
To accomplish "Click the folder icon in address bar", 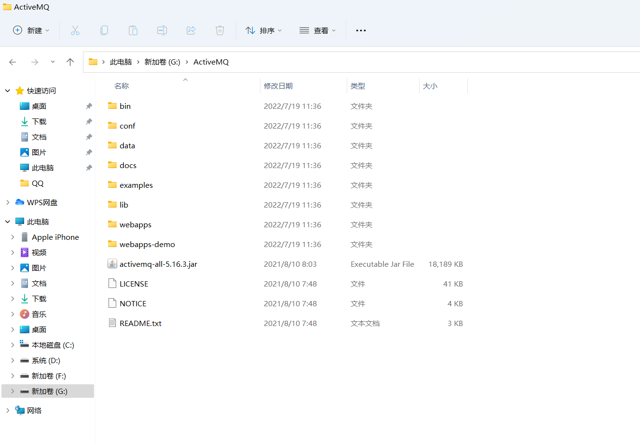I will coord(93,62).
